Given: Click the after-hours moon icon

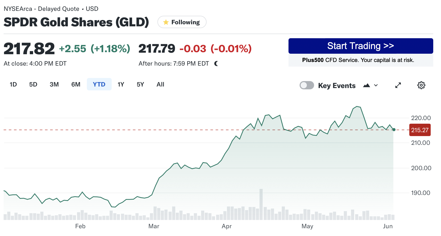Looking at the screenshot, I should click(216, 64).
